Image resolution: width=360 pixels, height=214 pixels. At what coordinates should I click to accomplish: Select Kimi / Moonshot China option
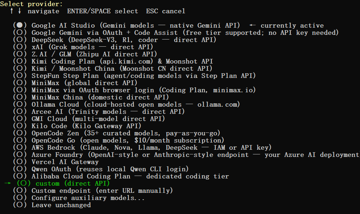point(112,69)
